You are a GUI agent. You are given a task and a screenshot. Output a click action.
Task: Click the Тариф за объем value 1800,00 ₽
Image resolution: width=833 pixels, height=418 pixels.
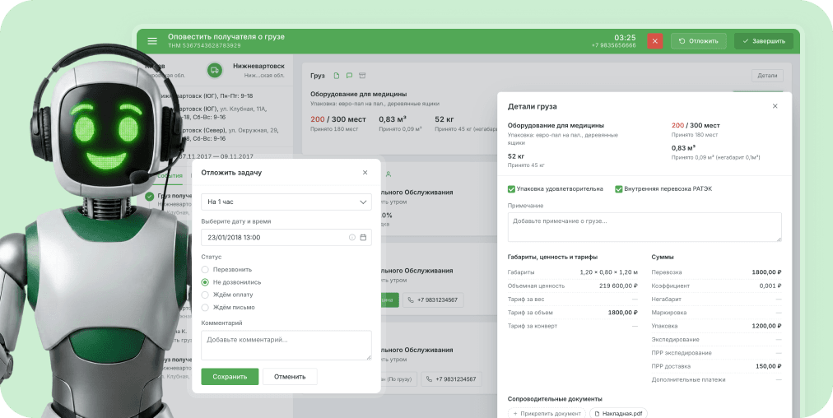pos(622,313)
